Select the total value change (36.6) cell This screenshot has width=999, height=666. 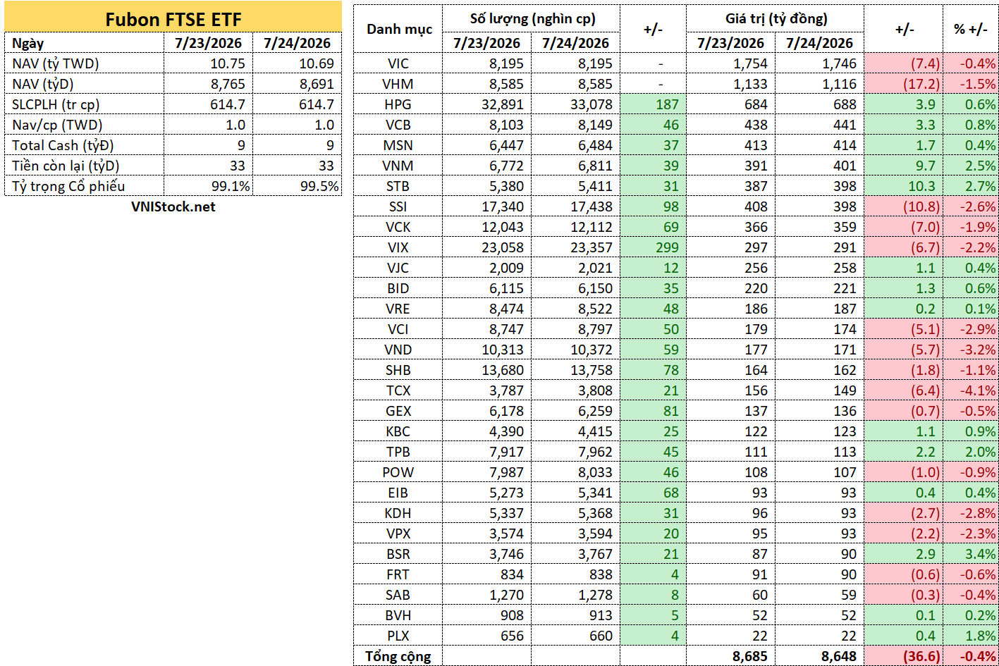[x=904, y=656]
